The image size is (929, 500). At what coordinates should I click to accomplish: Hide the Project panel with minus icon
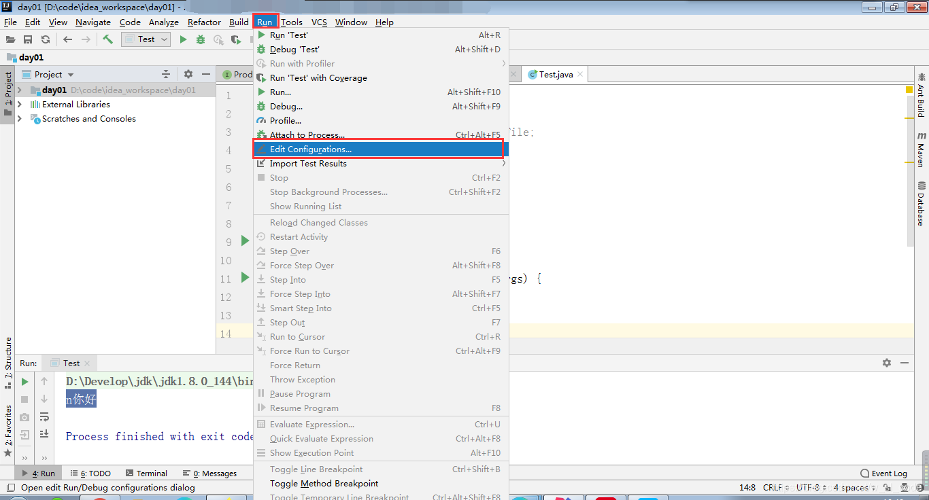206,74
